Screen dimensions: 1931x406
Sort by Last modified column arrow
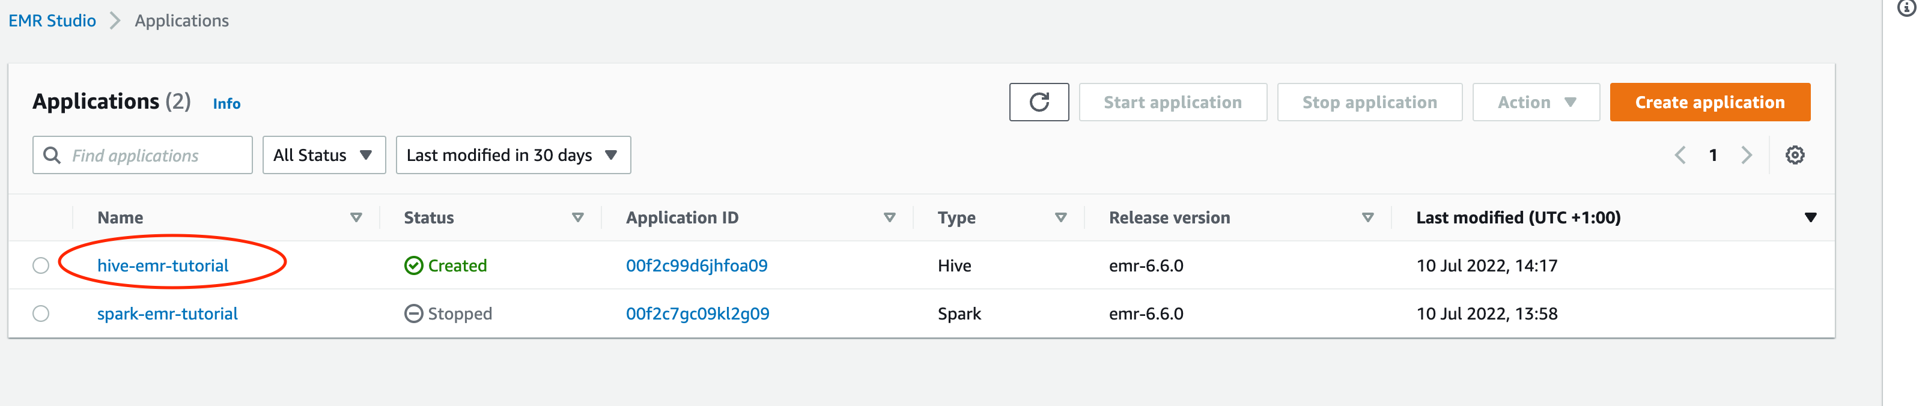point(1810,217)
